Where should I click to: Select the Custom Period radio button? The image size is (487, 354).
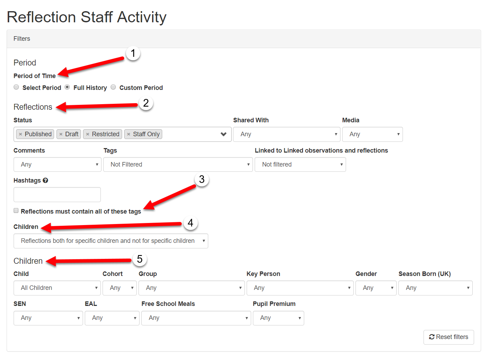tap(113, 87)
